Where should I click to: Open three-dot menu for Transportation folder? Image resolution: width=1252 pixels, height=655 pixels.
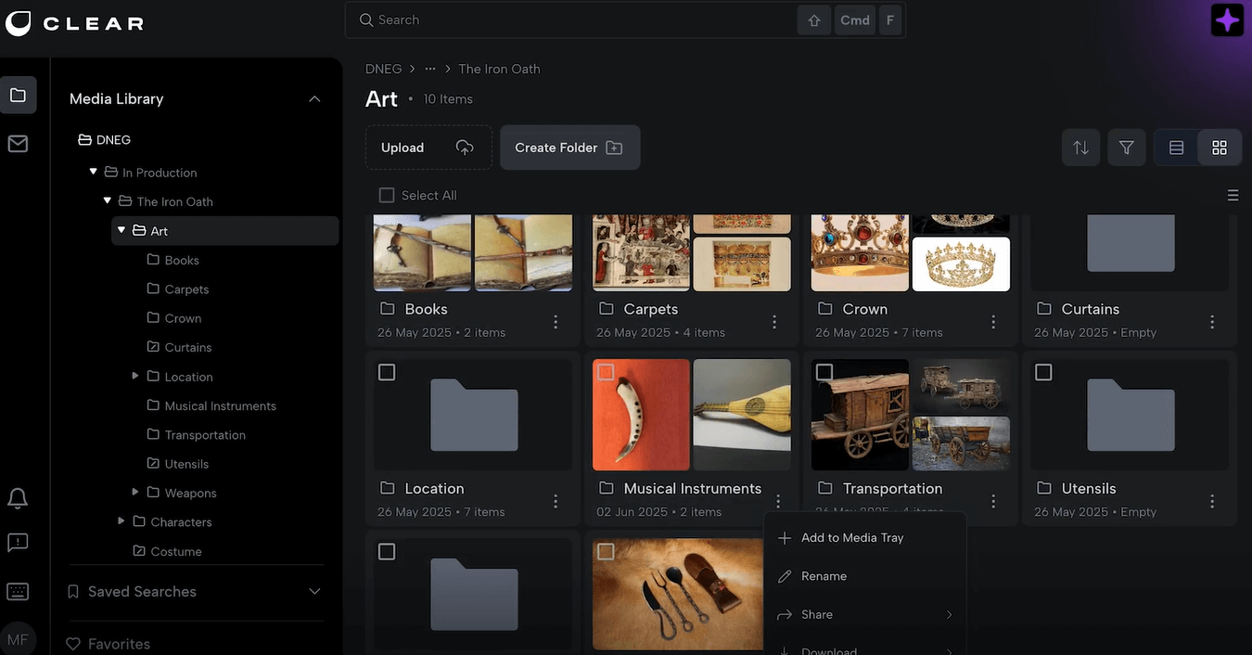tap(993, 501)
